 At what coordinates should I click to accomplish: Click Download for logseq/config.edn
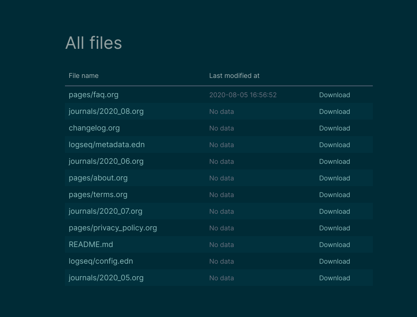[x=334, y=261]
